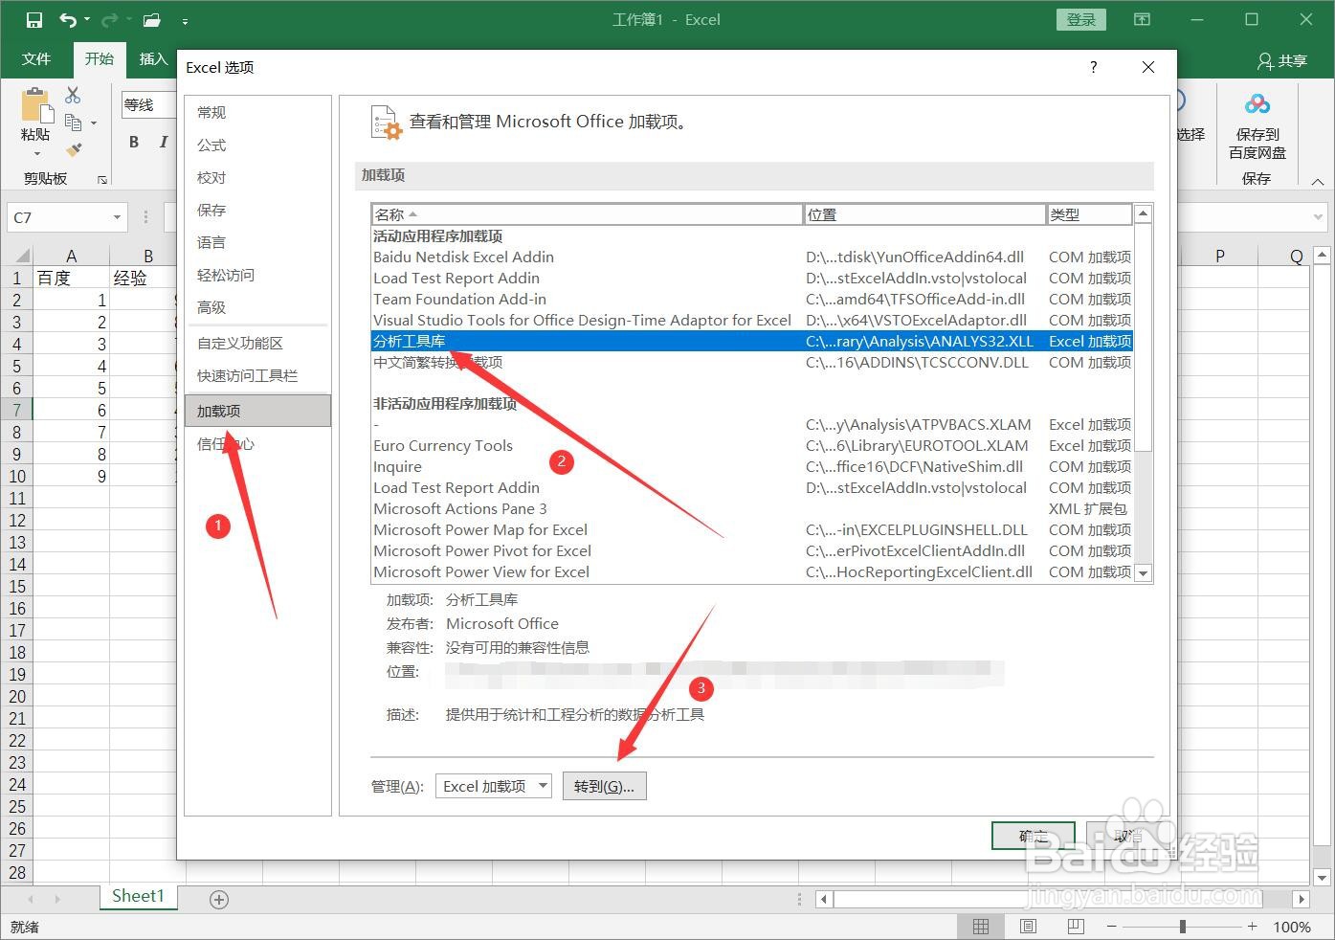Click the 位置 column header
The height and width of the screenshot is (940, 1335).
[x=924, y=214]
